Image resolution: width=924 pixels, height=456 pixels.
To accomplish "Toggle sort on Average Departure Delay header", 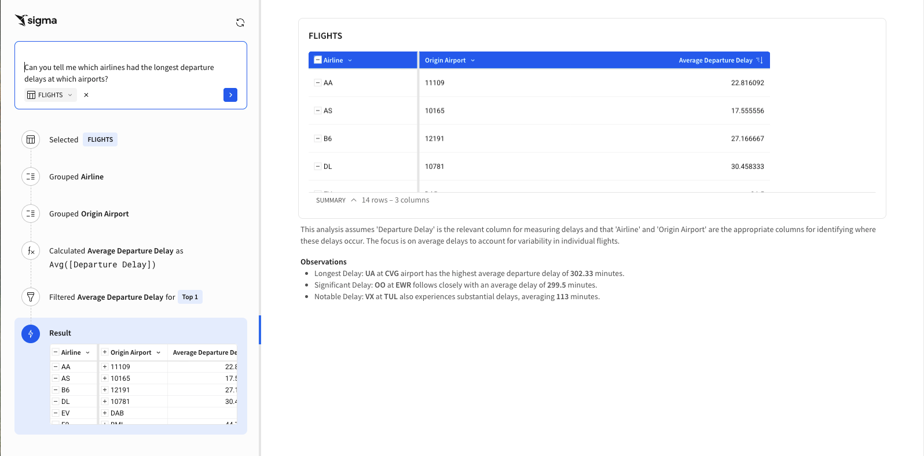I will (760, 60).
